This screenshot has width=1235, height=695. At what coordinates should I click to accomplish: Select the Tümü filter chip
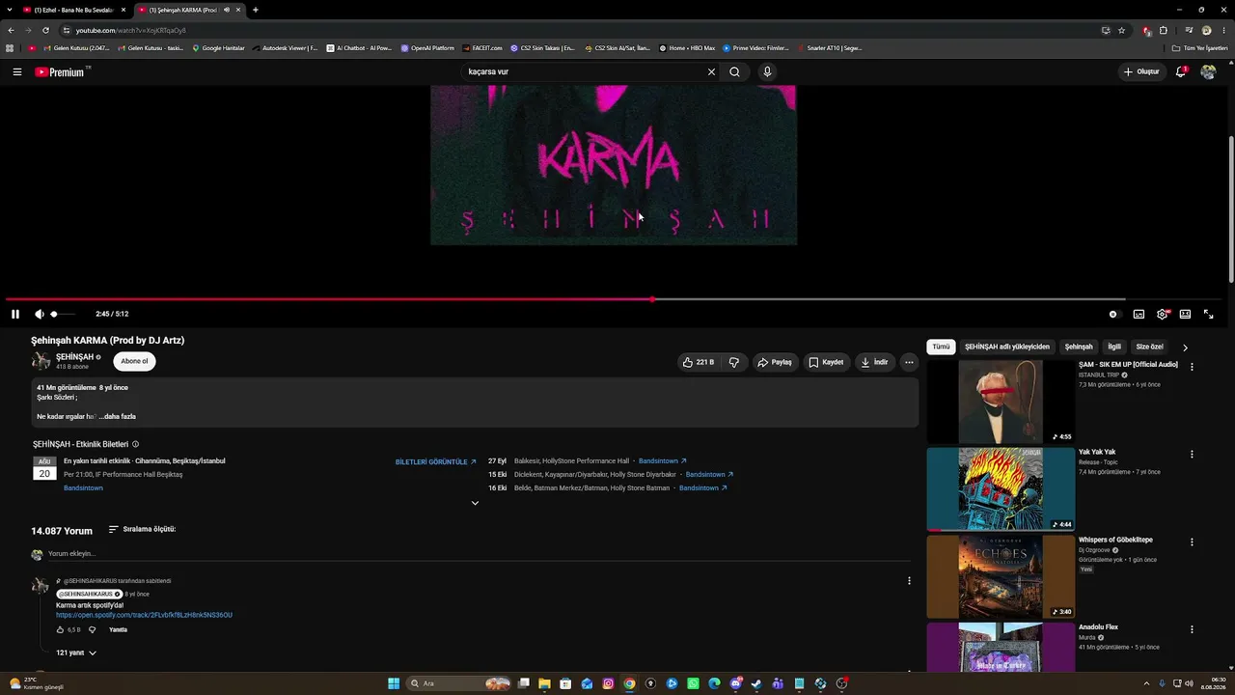point(941,347)
